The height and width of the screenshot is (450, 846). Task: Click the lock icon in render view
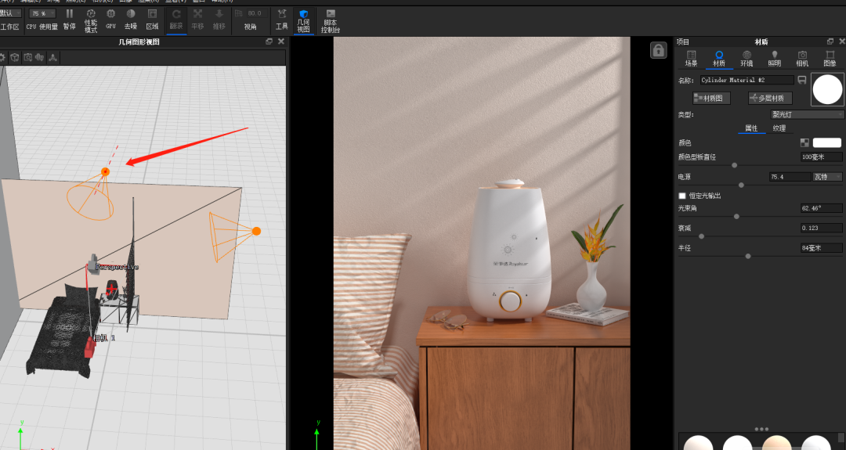(658, 51)
